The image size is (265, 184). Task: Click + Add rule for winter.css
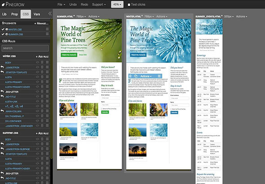tap(42, 56)
